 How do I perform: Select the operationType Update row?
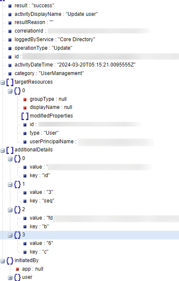pyautogui.click(x=43, y=48)
